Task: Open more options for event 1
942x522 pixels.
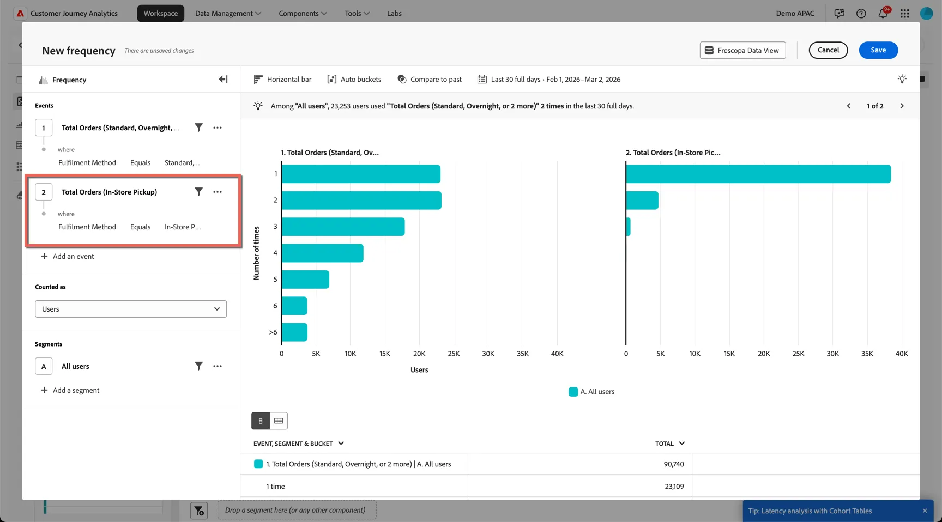Action: pyautogui.click(x=218, y=128)
